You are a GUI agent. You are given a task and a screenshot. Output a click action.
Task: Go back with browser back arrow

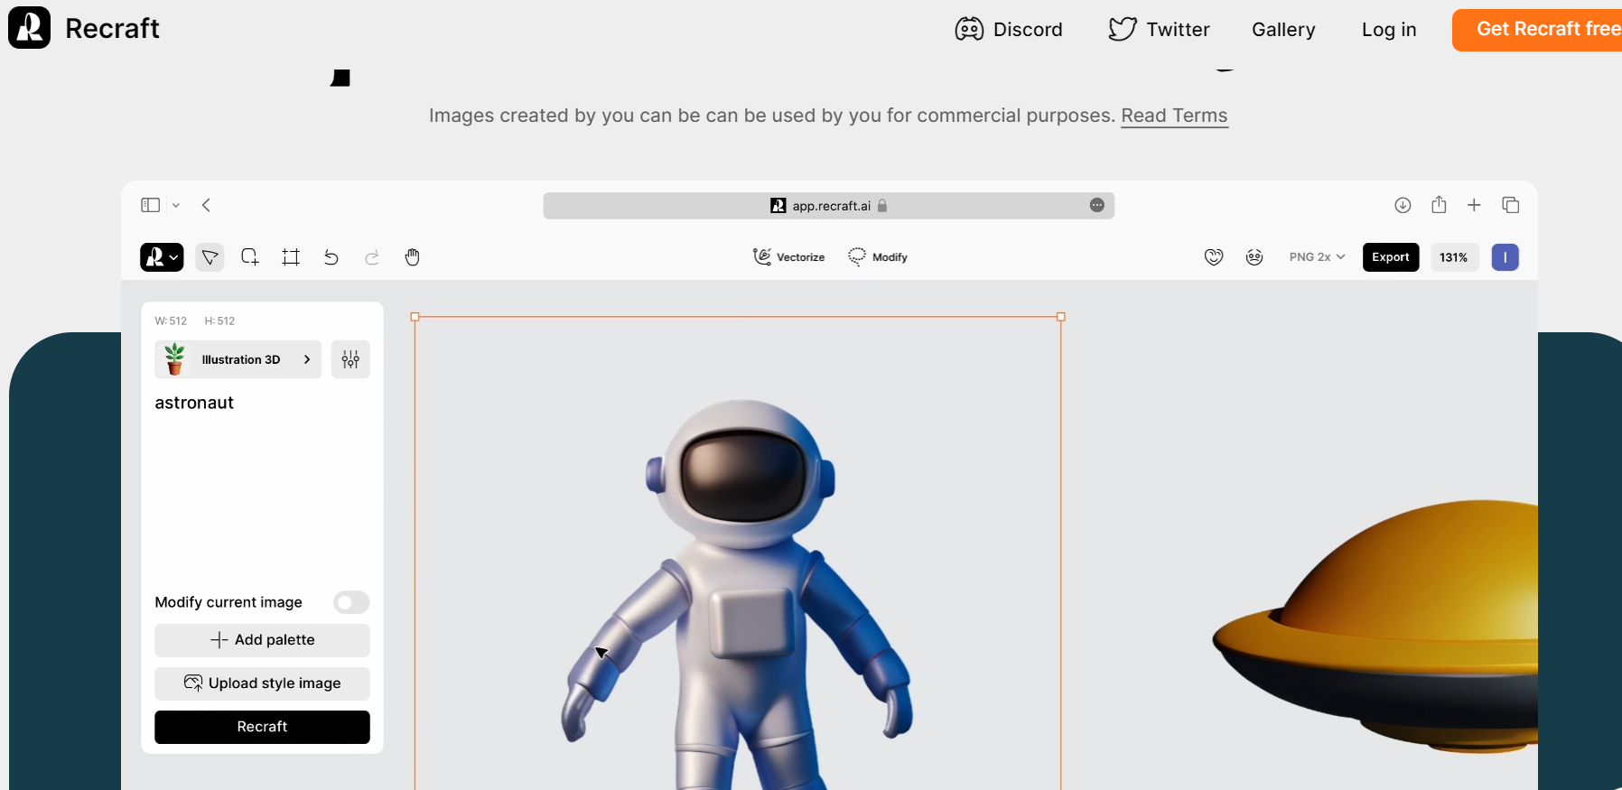tap(207, 205)
